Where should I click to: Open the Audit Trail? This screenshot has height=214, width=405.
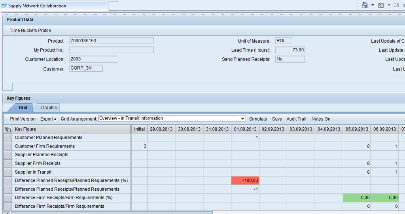click(x=296, y=119)
